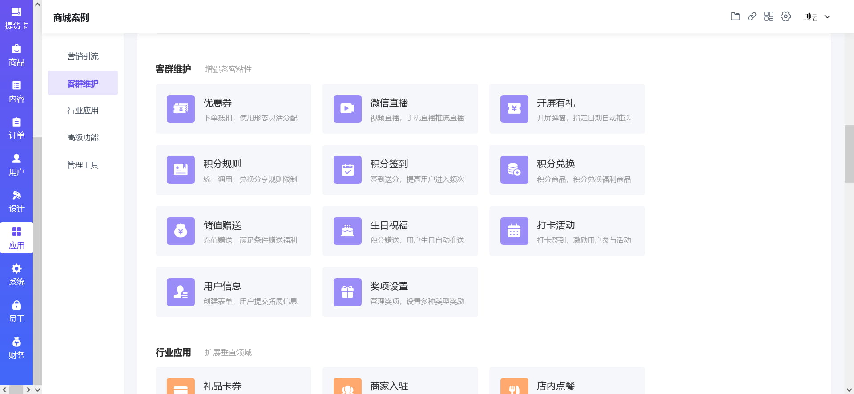Click the 生日祝福 cake icon
This screenshot has width=854, height=394.
[x=347, y=231]
